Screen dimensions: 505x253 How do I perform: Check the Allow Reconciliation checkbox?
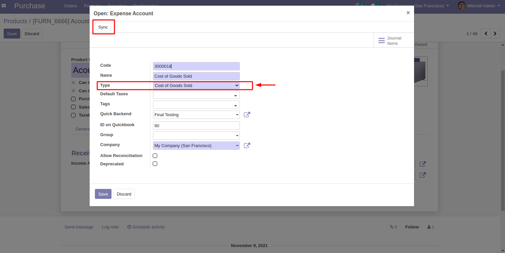(x=155, y=155)
